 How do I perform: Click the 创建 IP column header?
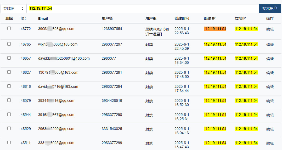click(x=210, y=18)
